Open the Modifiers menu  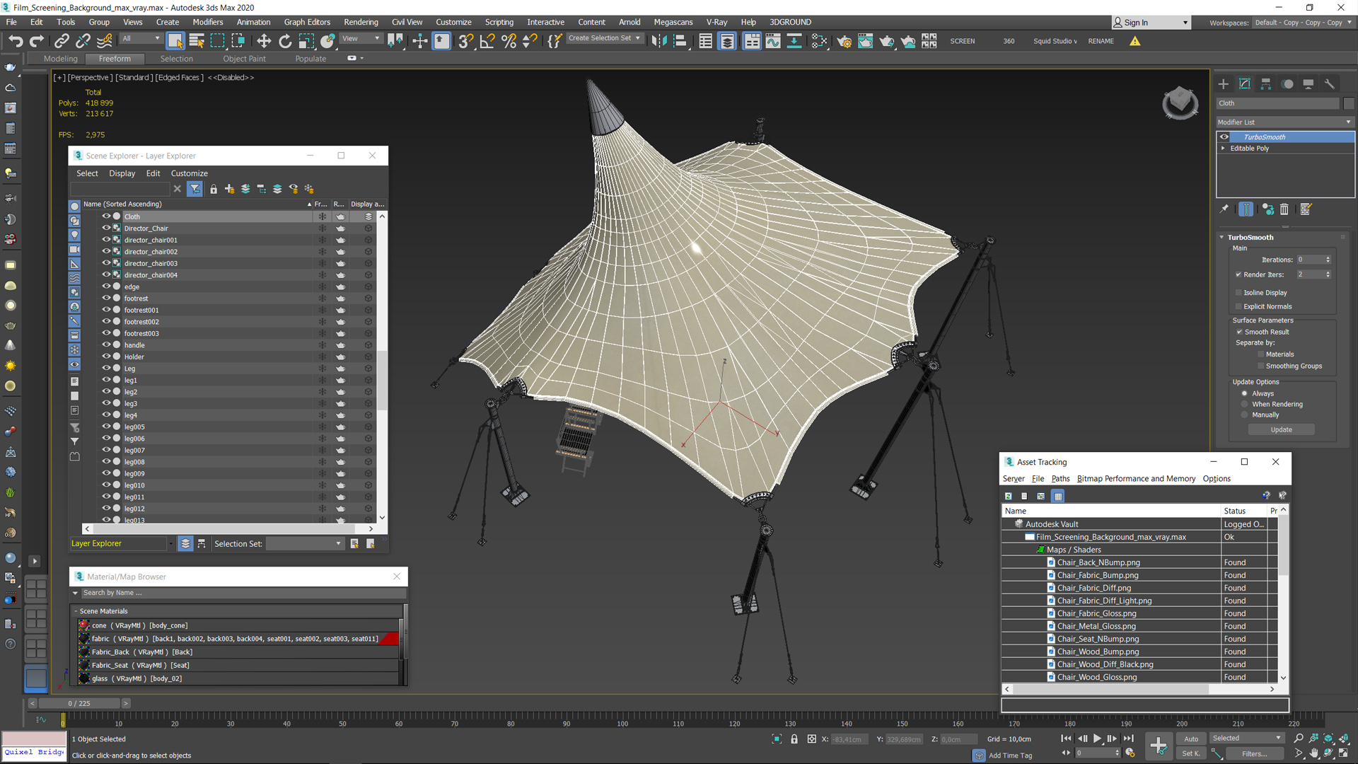coord(208,22)
